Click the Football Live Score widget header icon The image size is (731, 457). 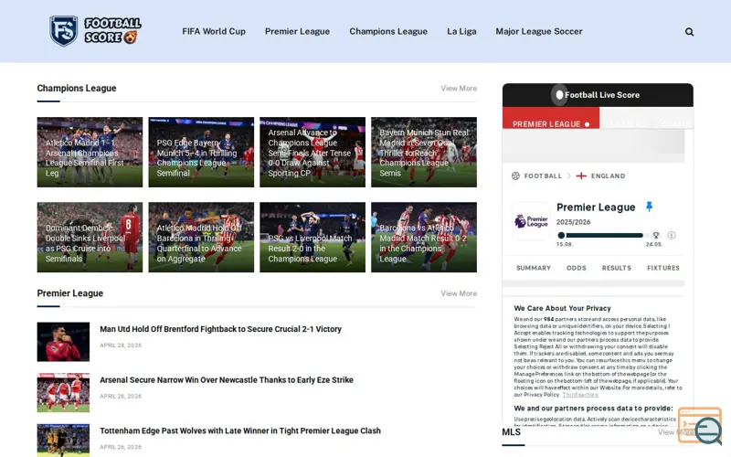[x=559, y=95]
